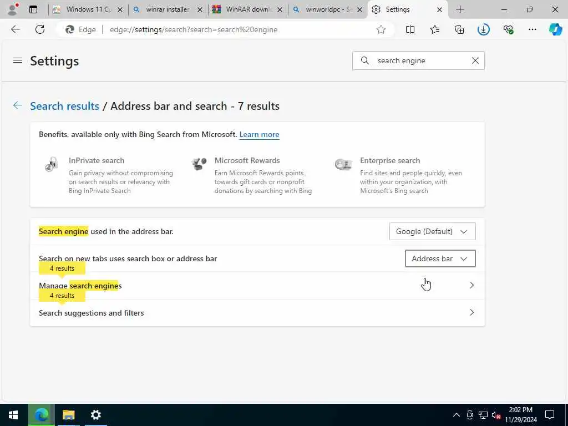The width and height of the screenshot is (568, 426).
Task: Open Downloads icon in toolbar
Action: pyautogui.click(x=484, y=29)
